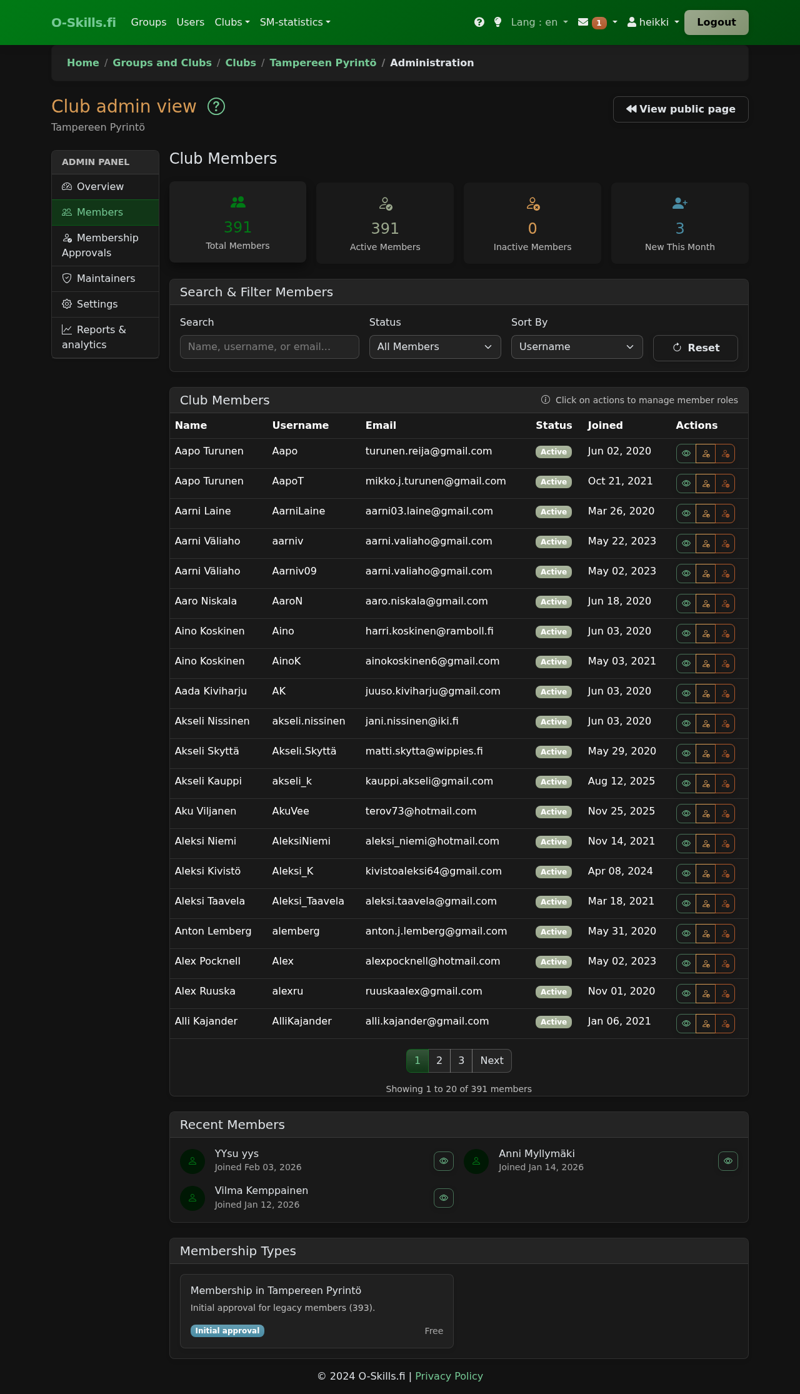The width and height of the screenshot is (800, 1394).
Task: Click remove member icon for Alli Kajander
Action: tap(725, 1024)
